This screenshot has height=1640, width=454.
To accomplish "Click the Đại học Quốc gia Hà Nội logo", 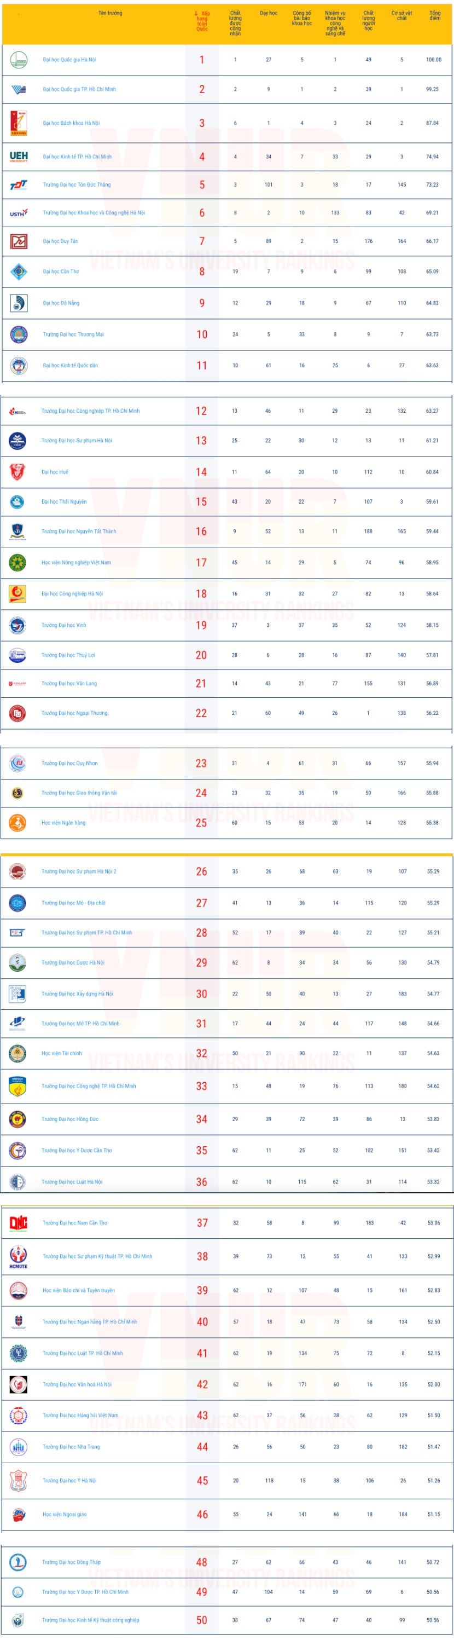I will (19, 60).
